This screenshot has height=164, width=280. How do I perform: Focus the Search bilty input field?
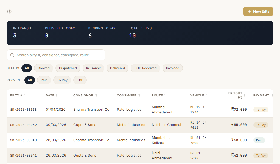pyautogui.click(x=56, y=55)
